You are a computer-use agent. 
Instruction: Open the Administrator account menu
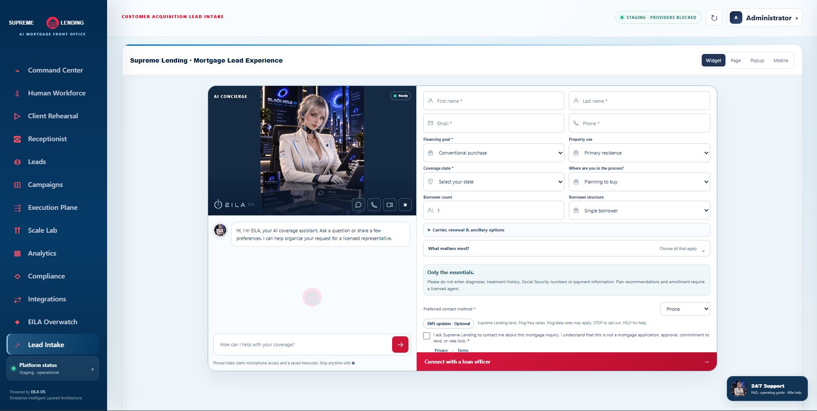[x=764, y=18]
